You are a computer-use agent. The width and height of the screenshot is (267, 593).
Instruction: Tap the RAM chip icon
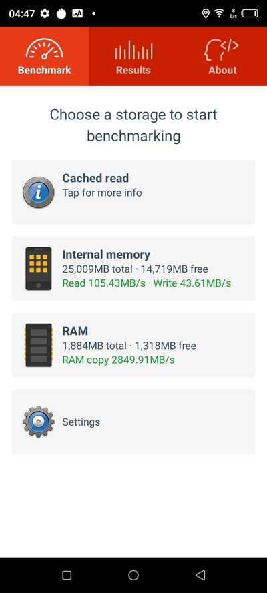click(39, 345)
